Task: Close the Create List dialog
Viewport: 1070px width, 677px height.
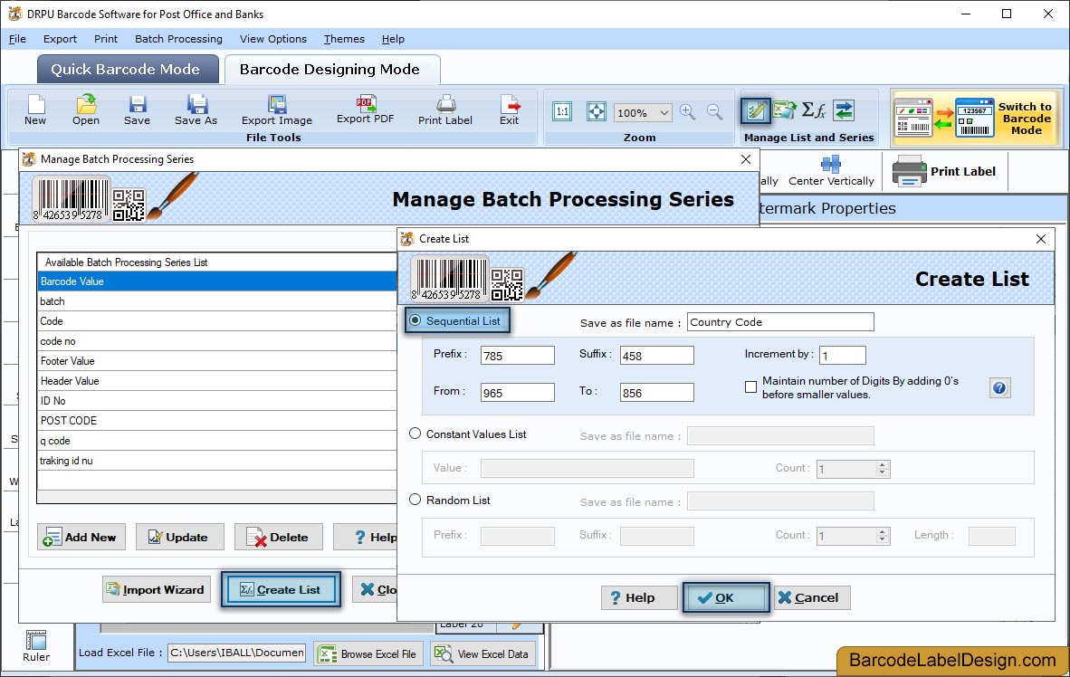Action: [1041, 239]
